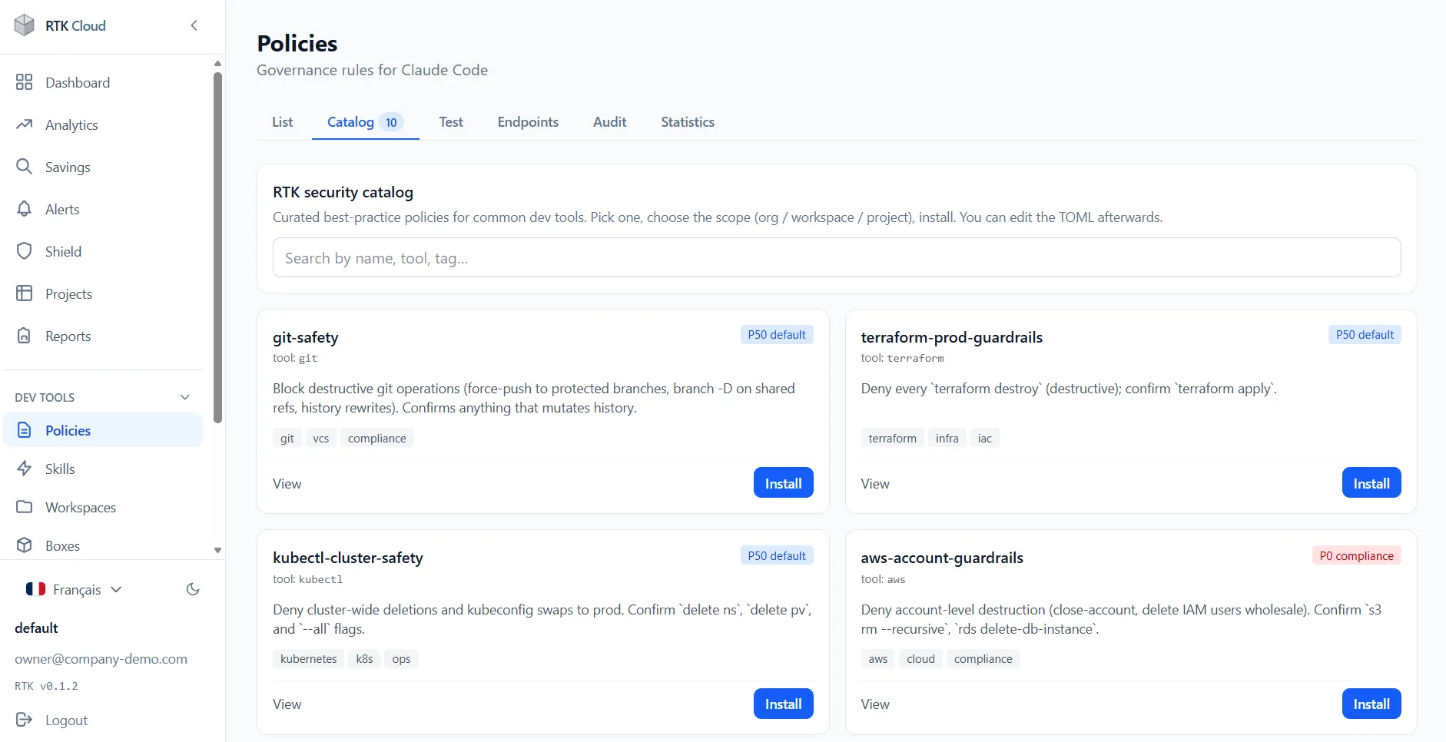Toggle dark mode moon icon
The image size is (1446, 742).
tap(193, 589)
